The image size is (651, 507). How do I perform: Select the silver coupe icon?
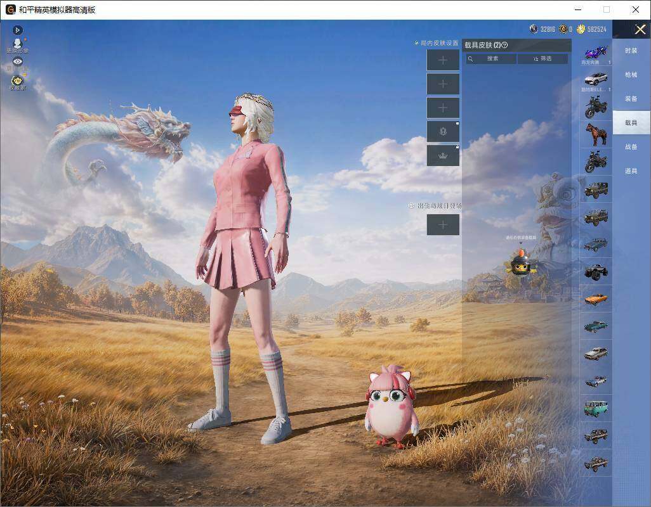click(x=596, y=354)
